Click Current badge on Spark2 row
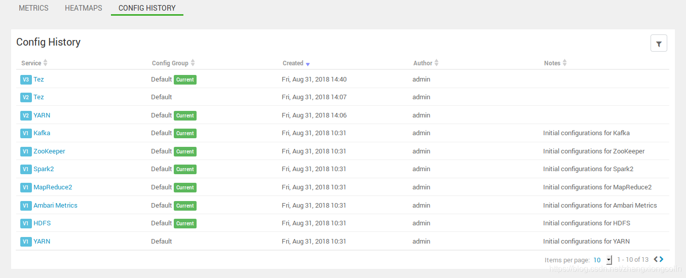The image size is (686, 278). coord(185,169)
